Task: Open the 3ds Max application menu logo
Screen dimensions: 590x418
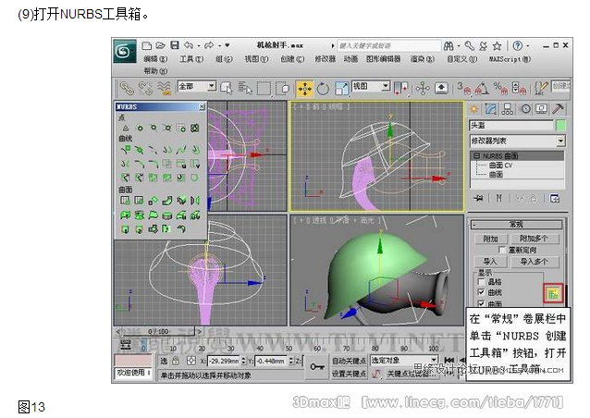Action: (x=125, y=51)
